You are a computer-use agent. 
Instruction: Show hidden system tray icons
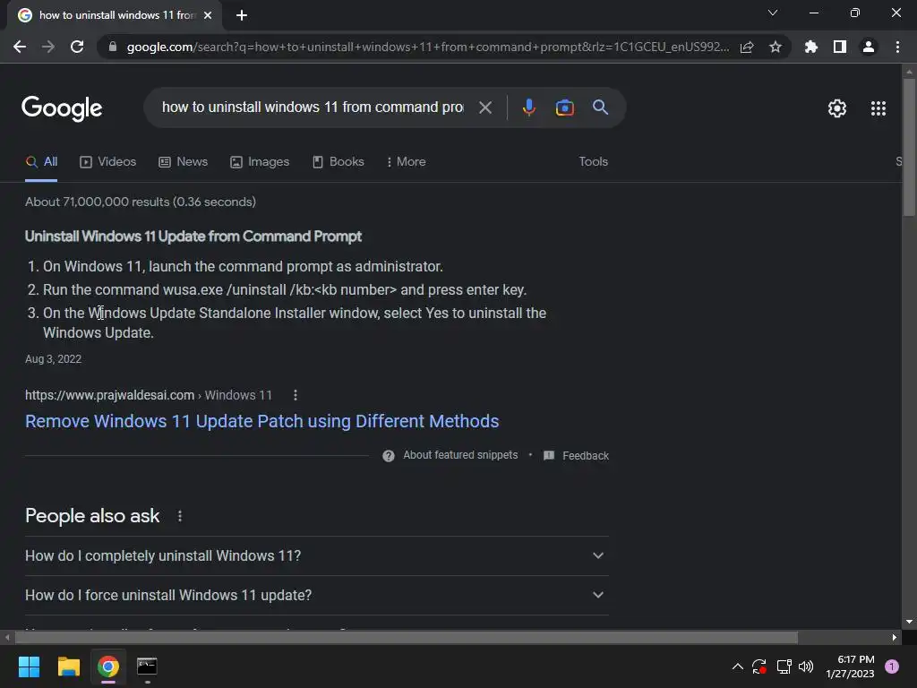pyautogui.click(x=738, y=666)
